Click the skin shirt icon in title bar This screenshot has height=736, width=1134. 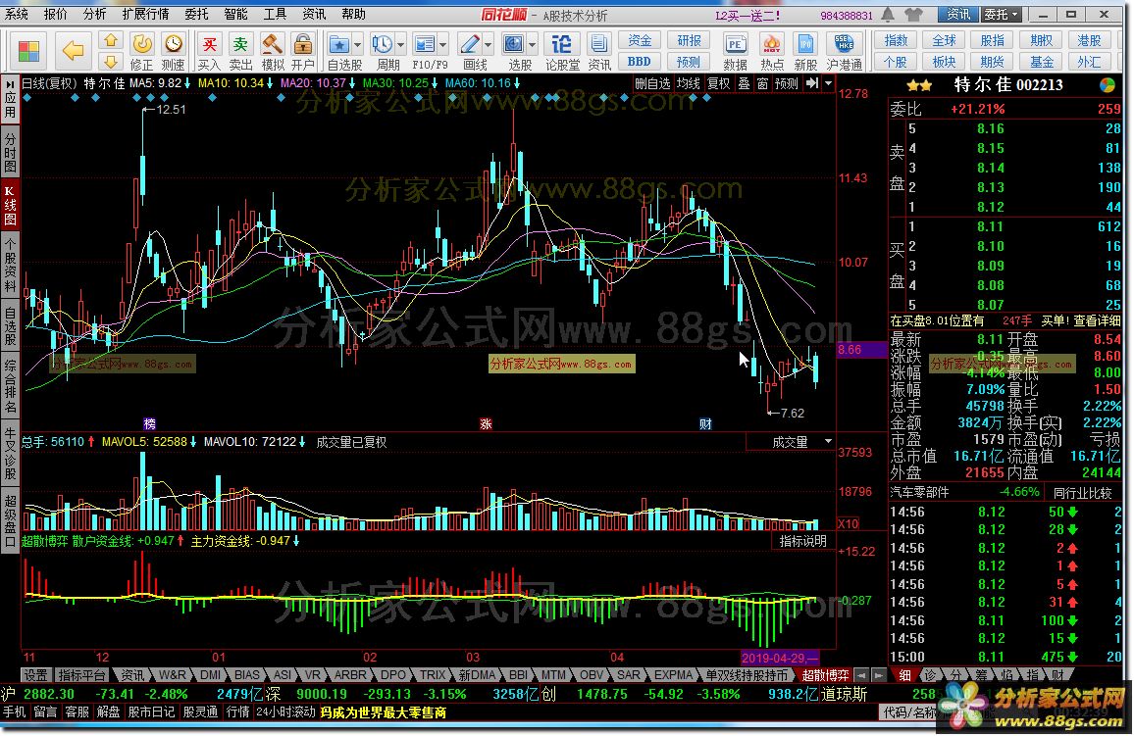913,14
